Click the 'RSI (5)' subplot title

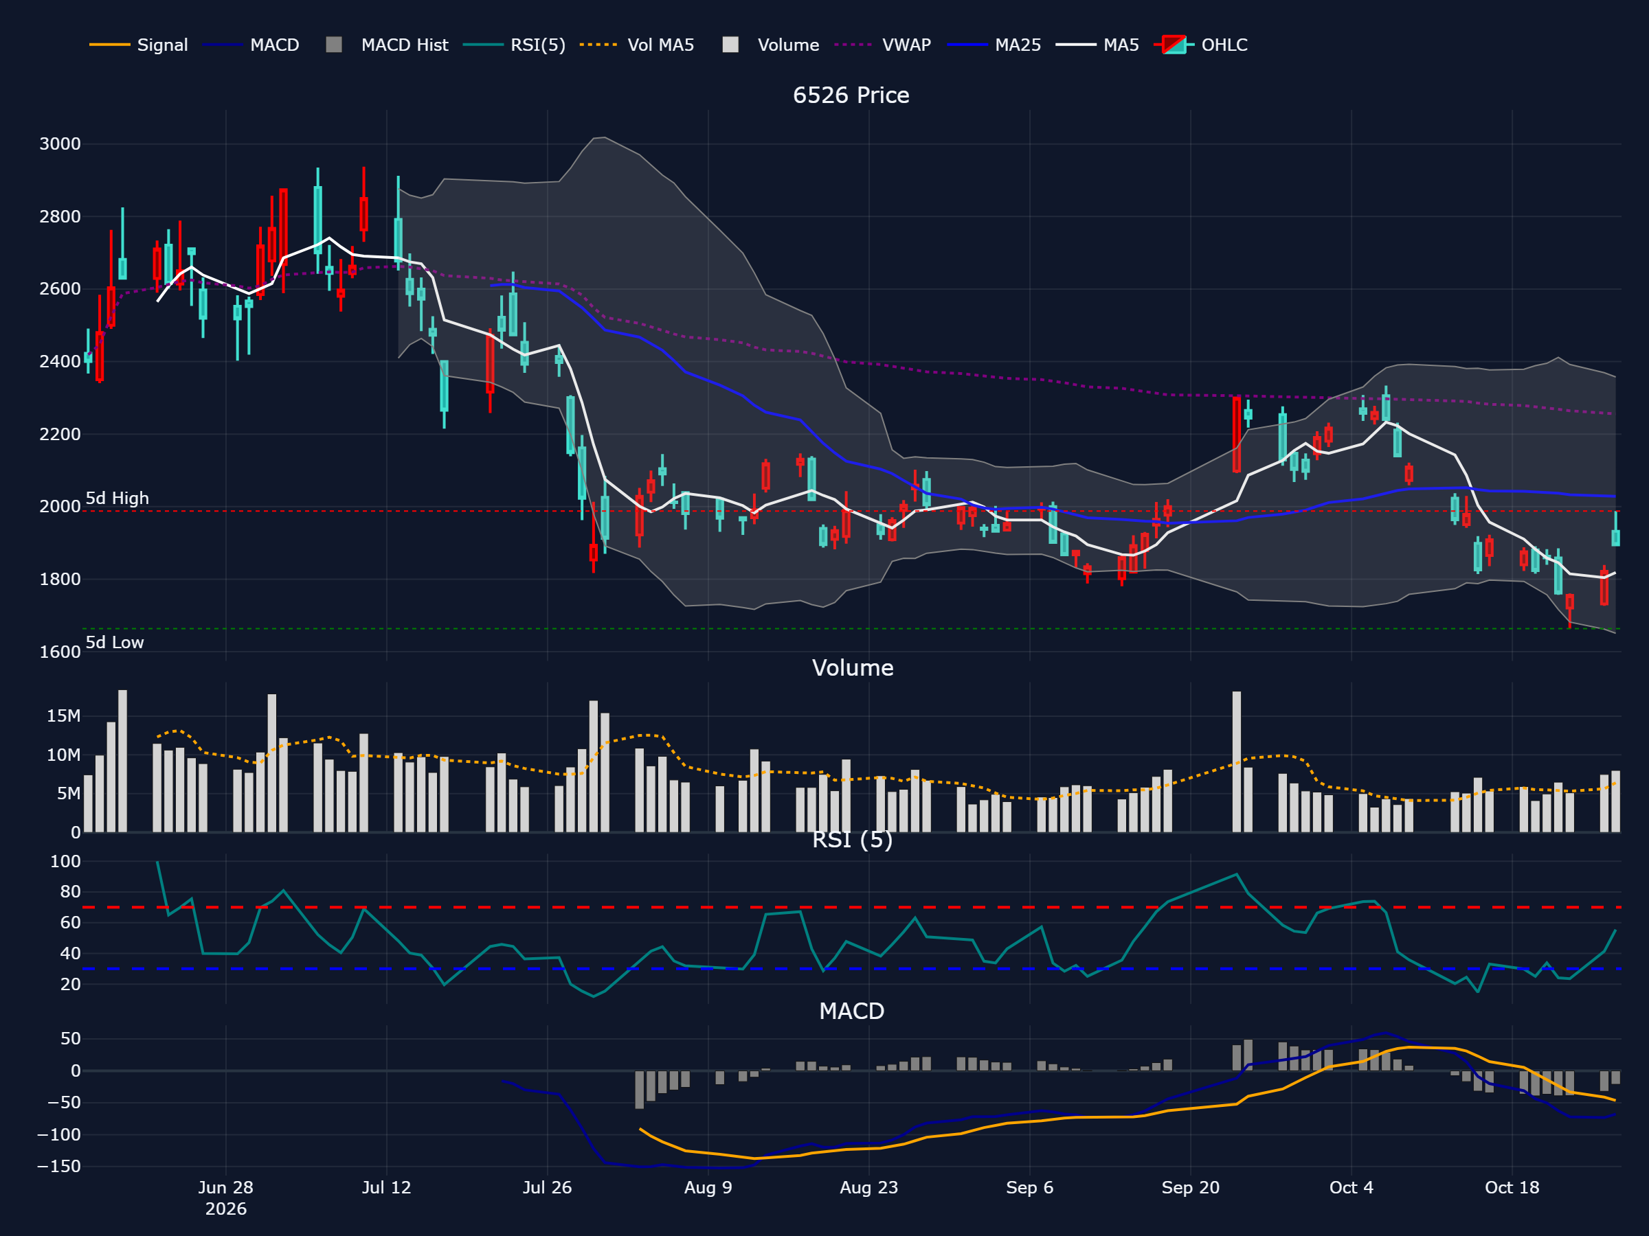click(x=852, y=840)
